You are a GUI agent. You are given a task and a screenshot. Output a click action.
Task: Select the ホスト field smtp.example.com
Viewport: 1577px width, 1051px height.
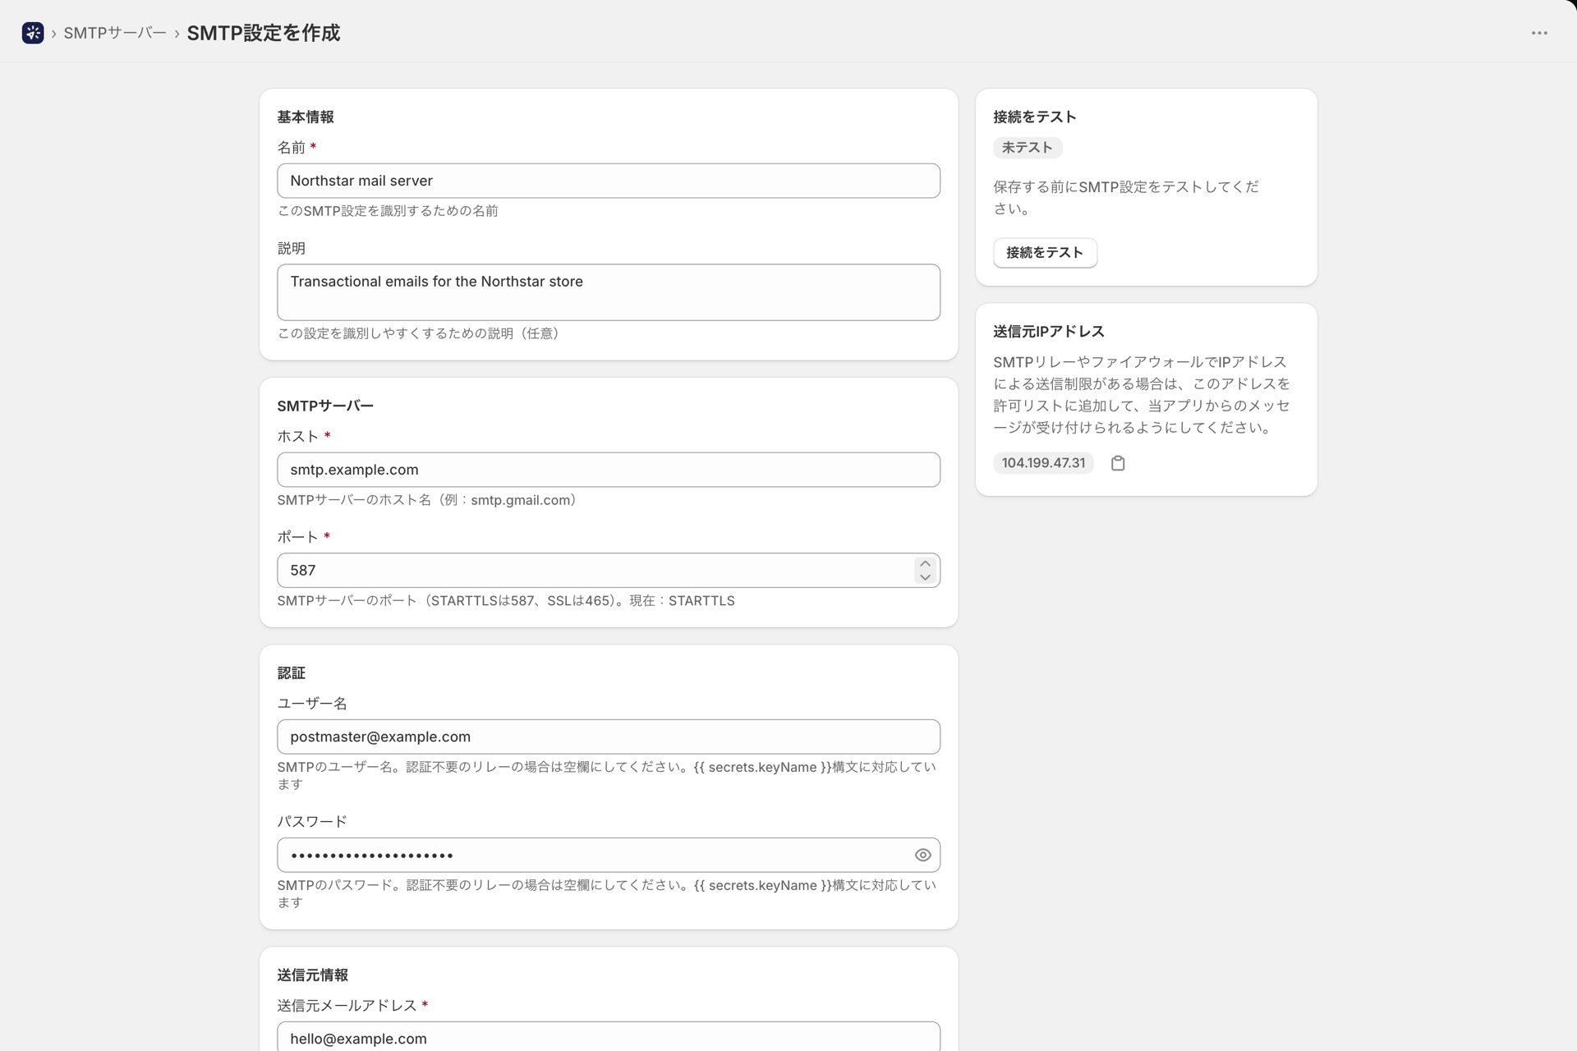pyautogui.click(x=609, y=470)
